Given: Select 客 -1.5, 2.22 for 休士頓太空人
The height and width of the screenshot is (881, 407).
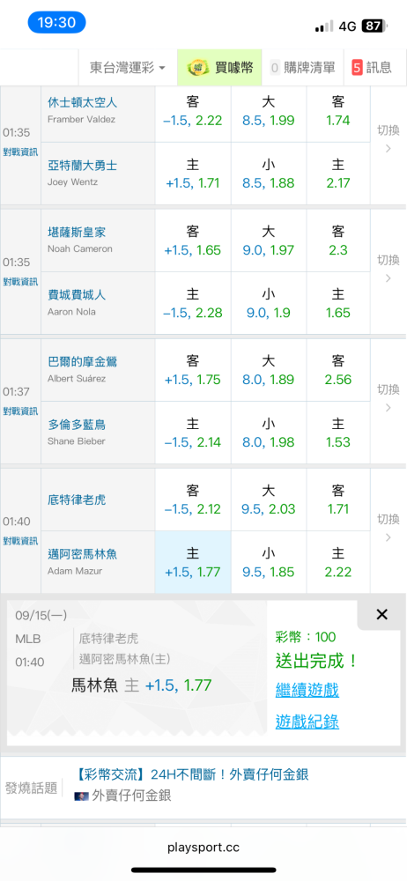Looking at the screenshot, I should coord(193,111).
